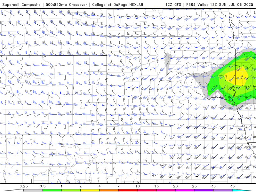
Task: Click the legend value 15
Action: [x=156, y=186]
